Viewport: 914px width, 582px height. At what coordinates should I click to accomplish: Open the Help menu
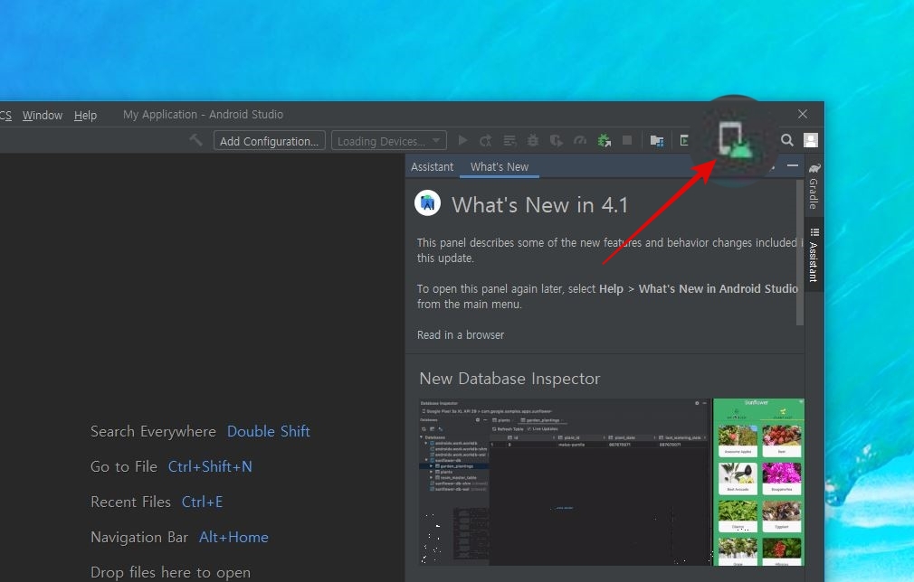tap(85, 116)
